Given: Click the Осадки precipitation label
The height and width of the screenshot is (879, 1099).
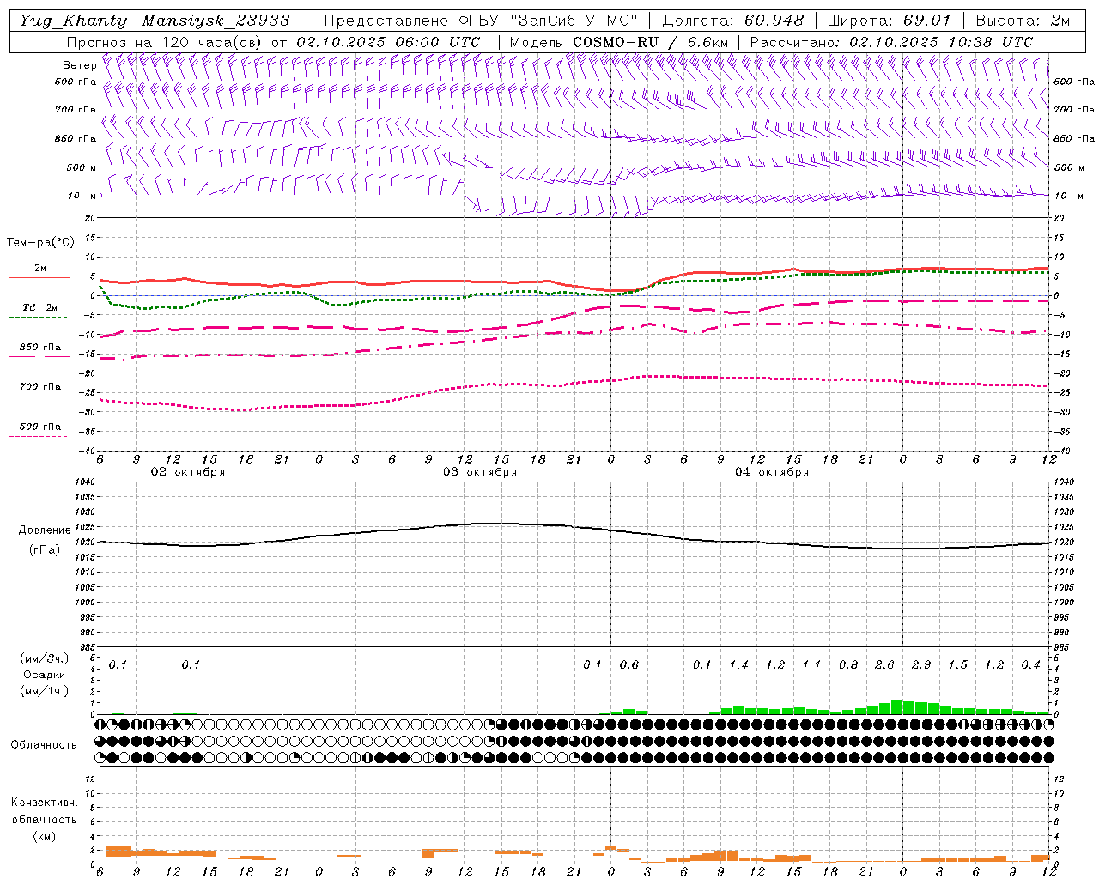Looking at the screenshot, I should click(45, 675).
